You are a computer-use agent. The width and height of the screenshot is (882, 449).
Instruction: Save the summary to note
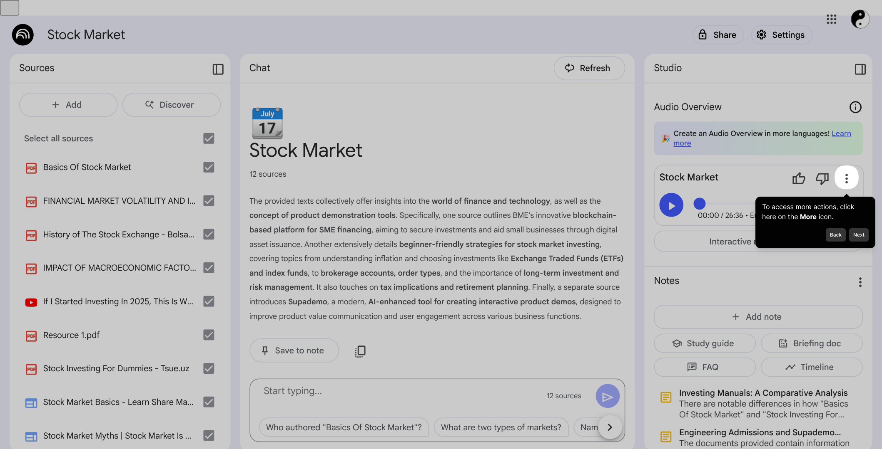coord(294,350)
